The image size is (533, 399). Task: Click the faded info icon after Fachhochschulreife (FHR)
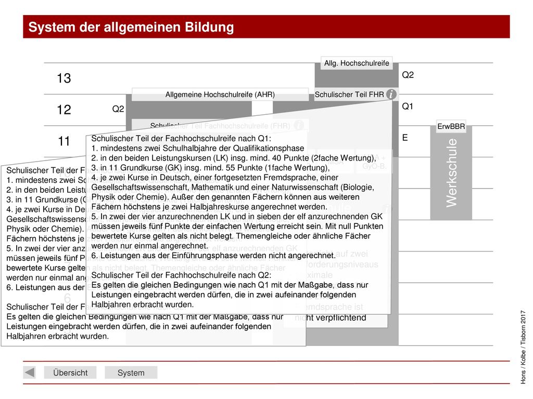point(299,125)
